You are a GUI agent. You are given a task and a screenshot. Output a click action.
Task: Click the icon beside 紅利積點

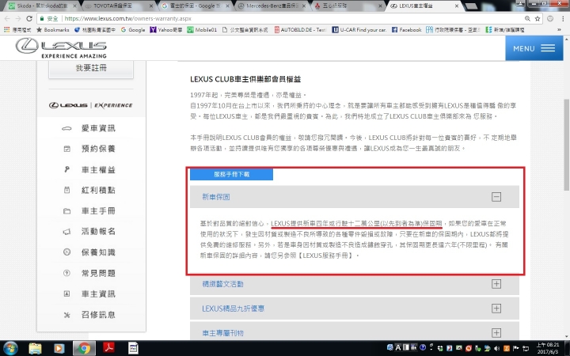click(66, 190)
